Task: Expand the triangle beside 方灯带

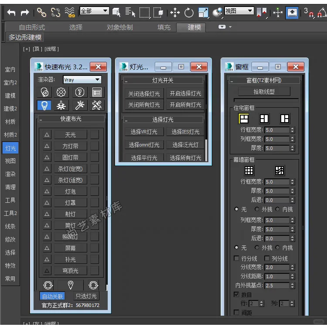Action: click(47, 146)
